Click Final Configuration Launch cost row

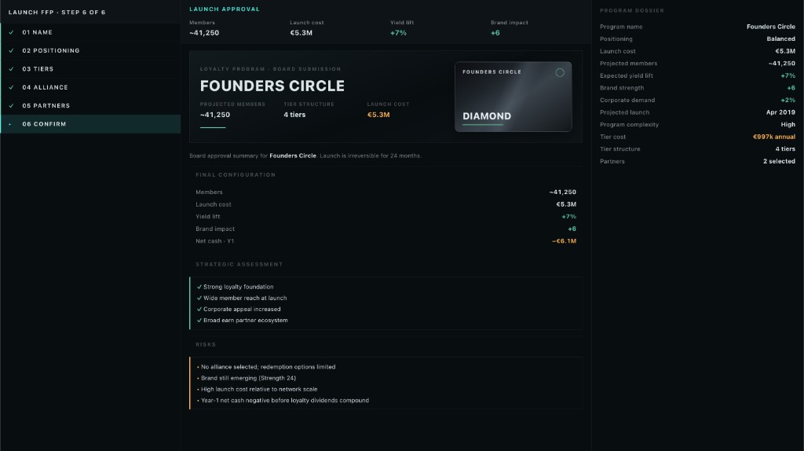click(x=386, y=204)
